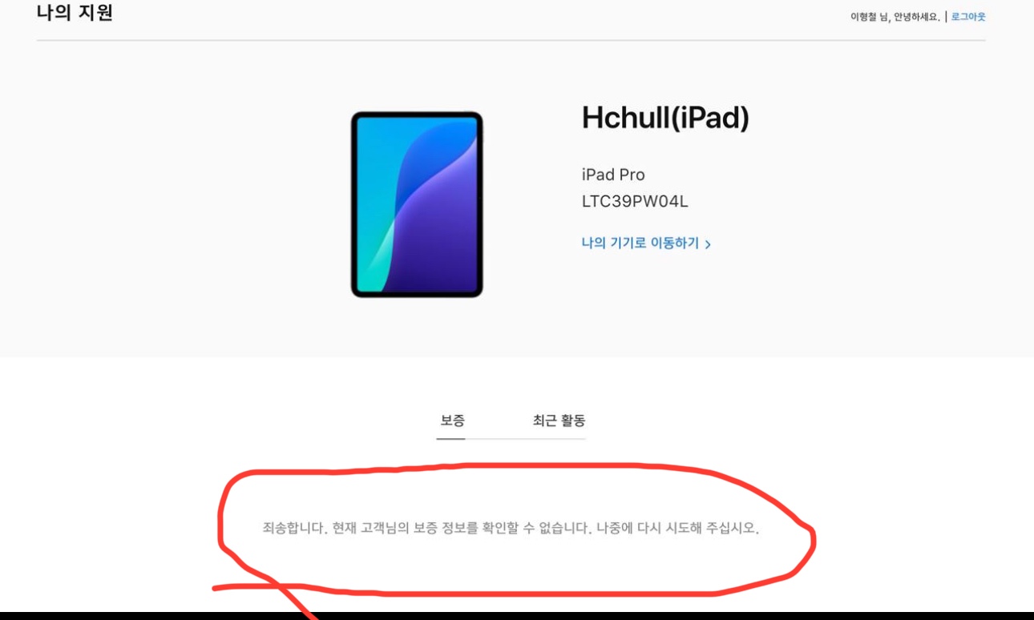Click the 이형철 님, 안녕하세요 greeting text
Viewport: 1034px width, 620px height.
pos(895,17)
